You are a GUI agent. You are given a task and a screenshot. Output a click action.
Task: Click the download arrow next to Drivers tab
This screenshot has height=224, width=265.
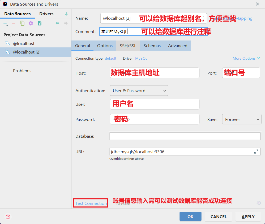pos(66,14)
